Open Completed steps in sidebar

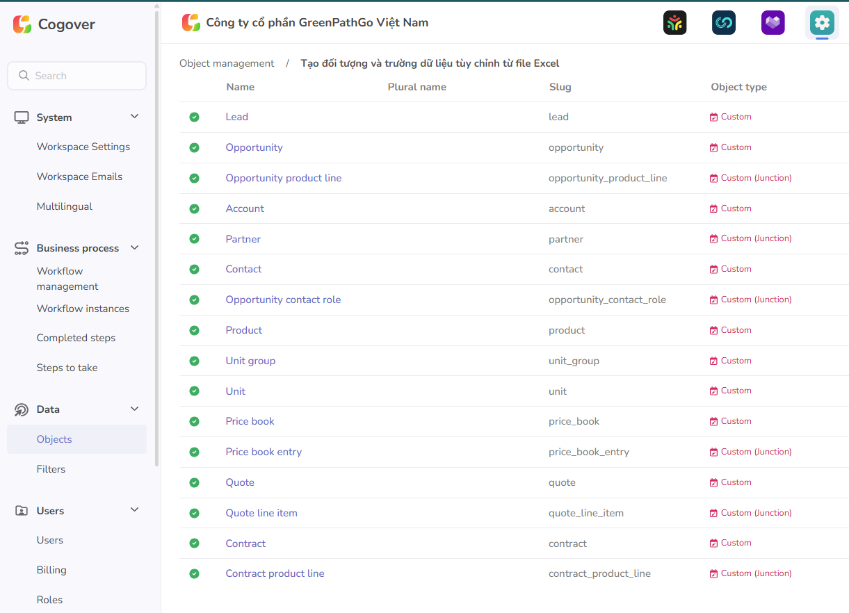(x=76, y=338)
